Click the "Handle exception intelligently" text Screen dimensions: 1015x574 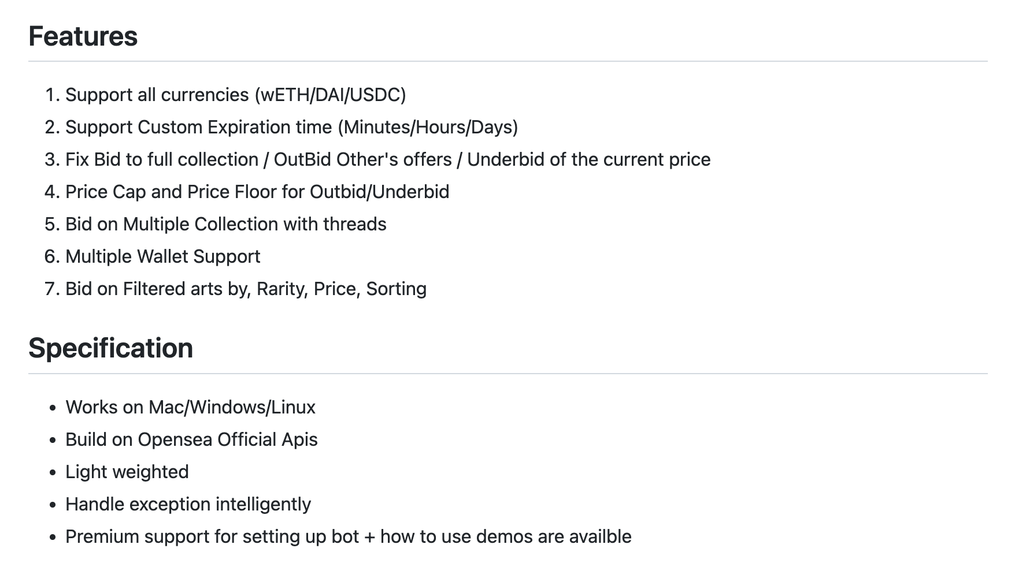pos(188,504)
